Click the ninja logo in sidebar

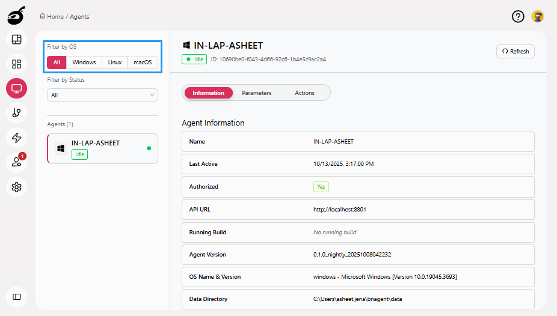16,16
